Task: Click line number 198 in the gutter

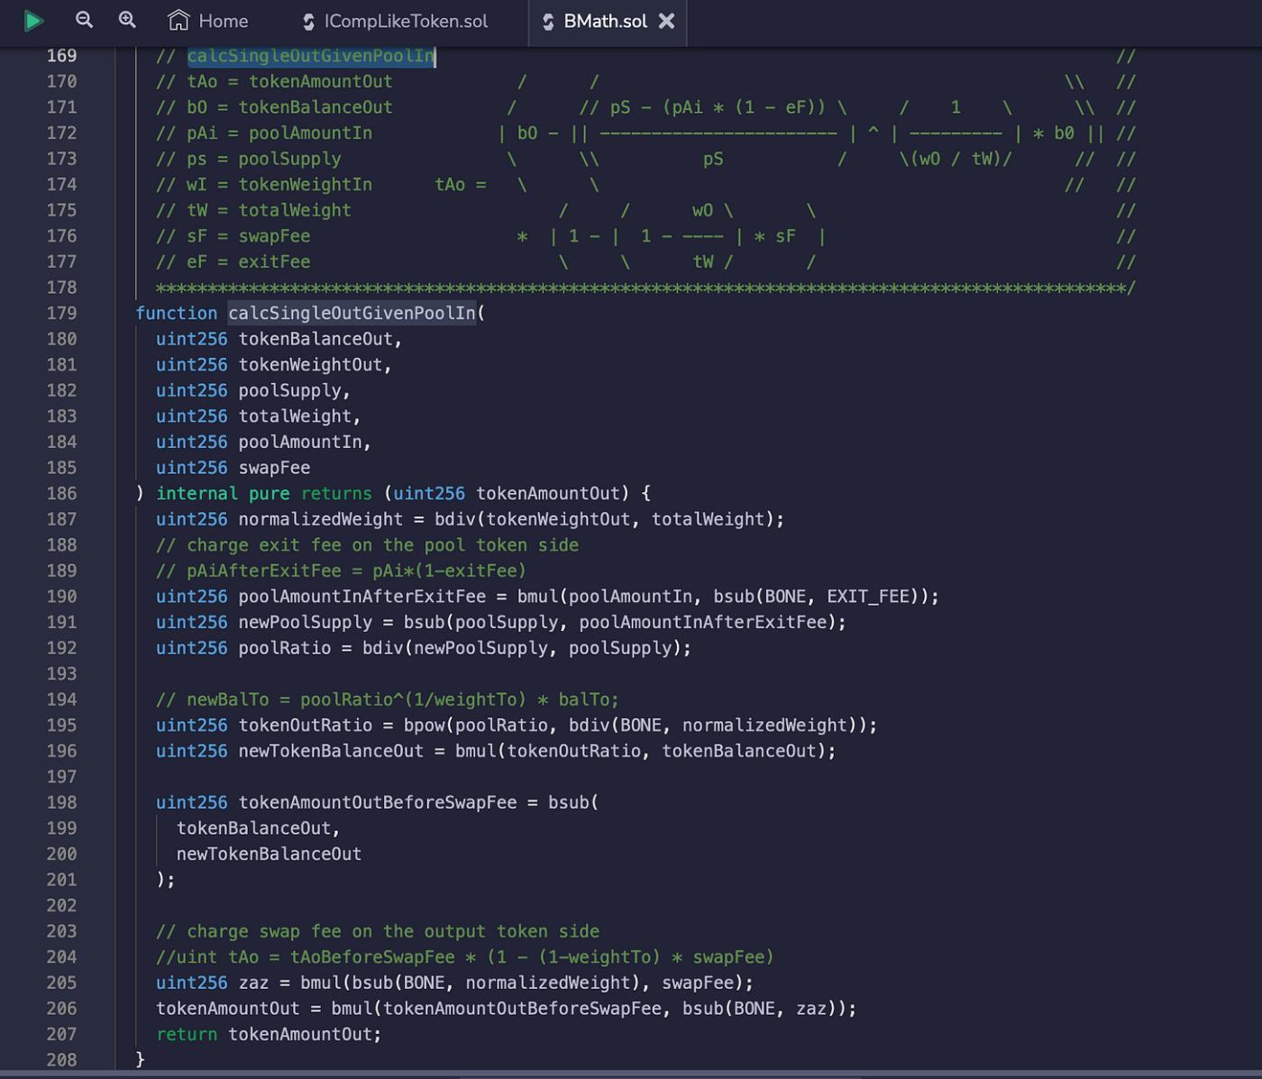Action: tap(61, 802)
